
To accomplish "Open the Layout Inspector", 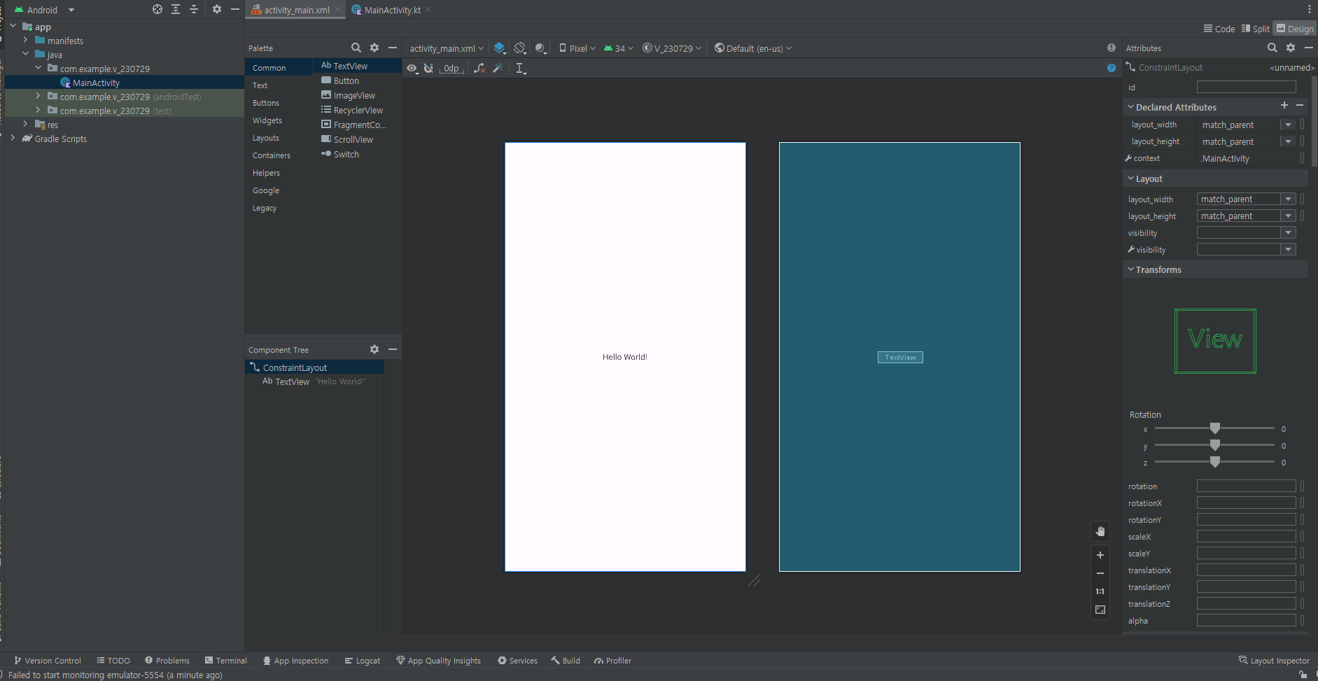I will click(x=1273, y=661).
